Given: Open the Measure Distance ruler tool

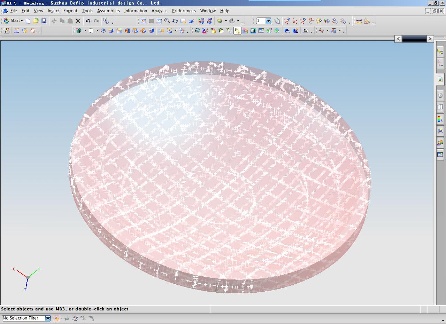Looking at the screenshot, I should coord(359,21).
